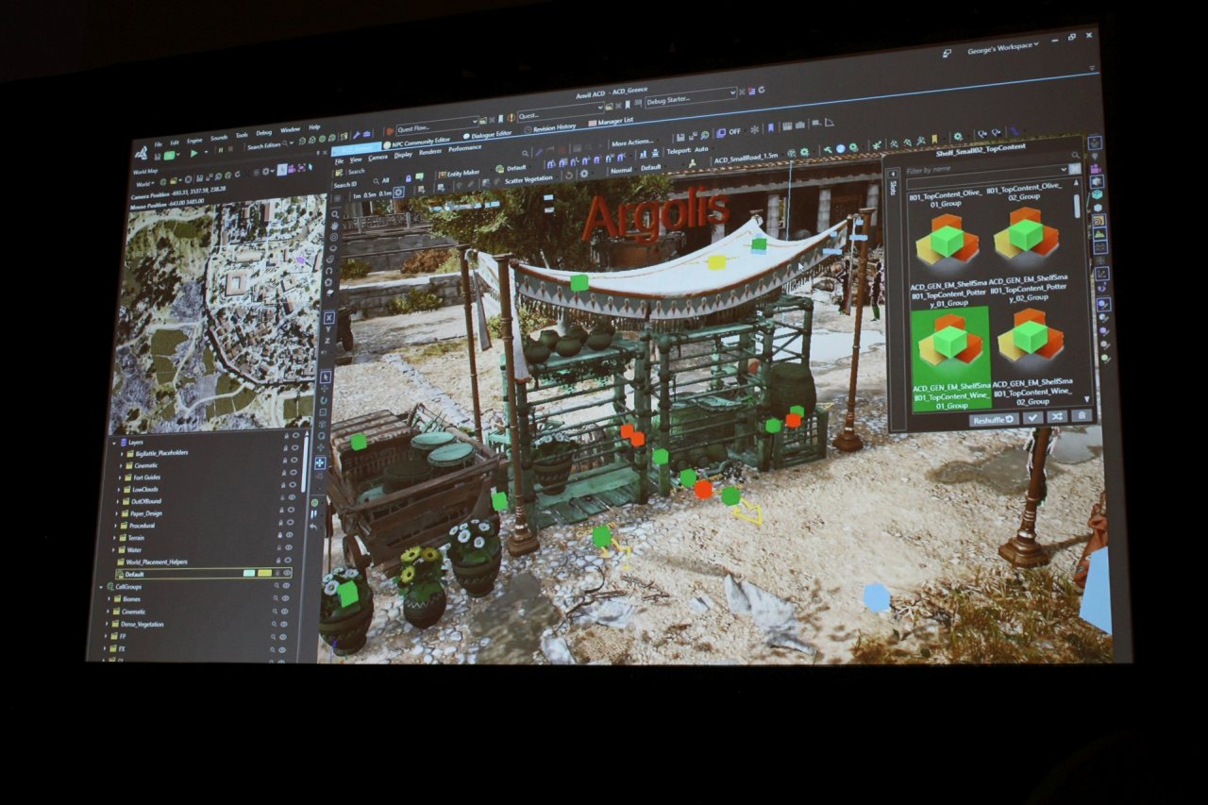Expand the Paper_Design layer folder
The image size is (1208, 805).
[x=116, y=513]
